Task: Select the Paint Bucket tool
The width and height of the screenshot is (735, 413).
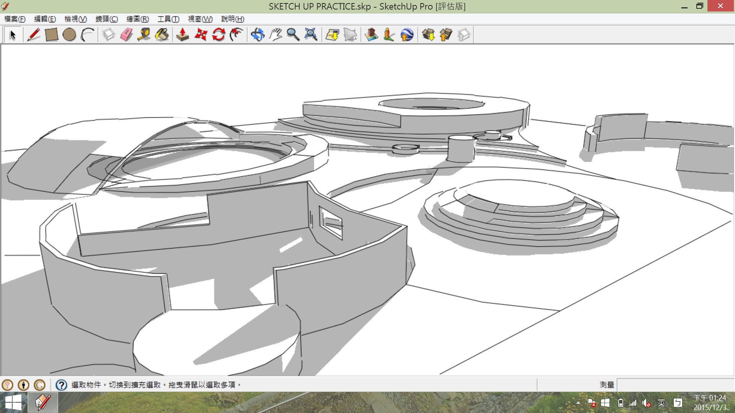Action: click(162, 35)
